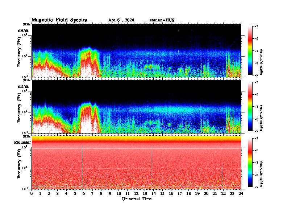Click hour tick label "19" on time axis

click(197, 193)
